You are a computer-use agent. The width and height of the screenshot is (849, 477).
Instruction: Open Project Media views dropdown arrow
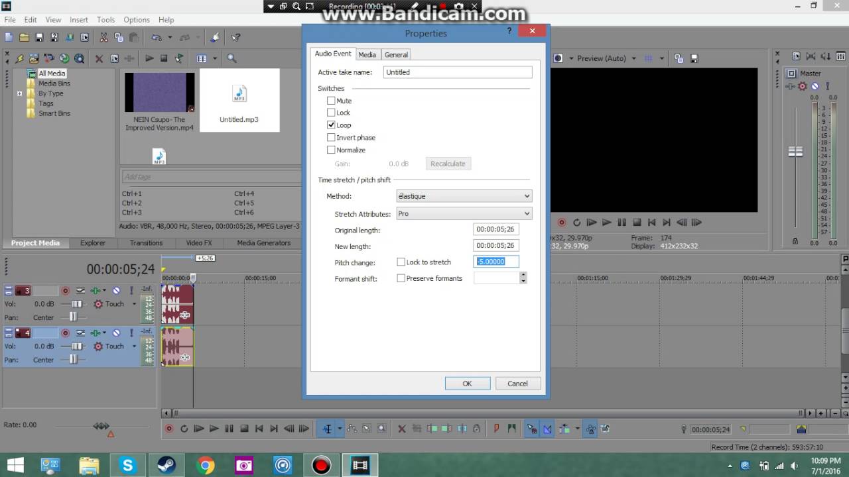click(x=215, y=58)
